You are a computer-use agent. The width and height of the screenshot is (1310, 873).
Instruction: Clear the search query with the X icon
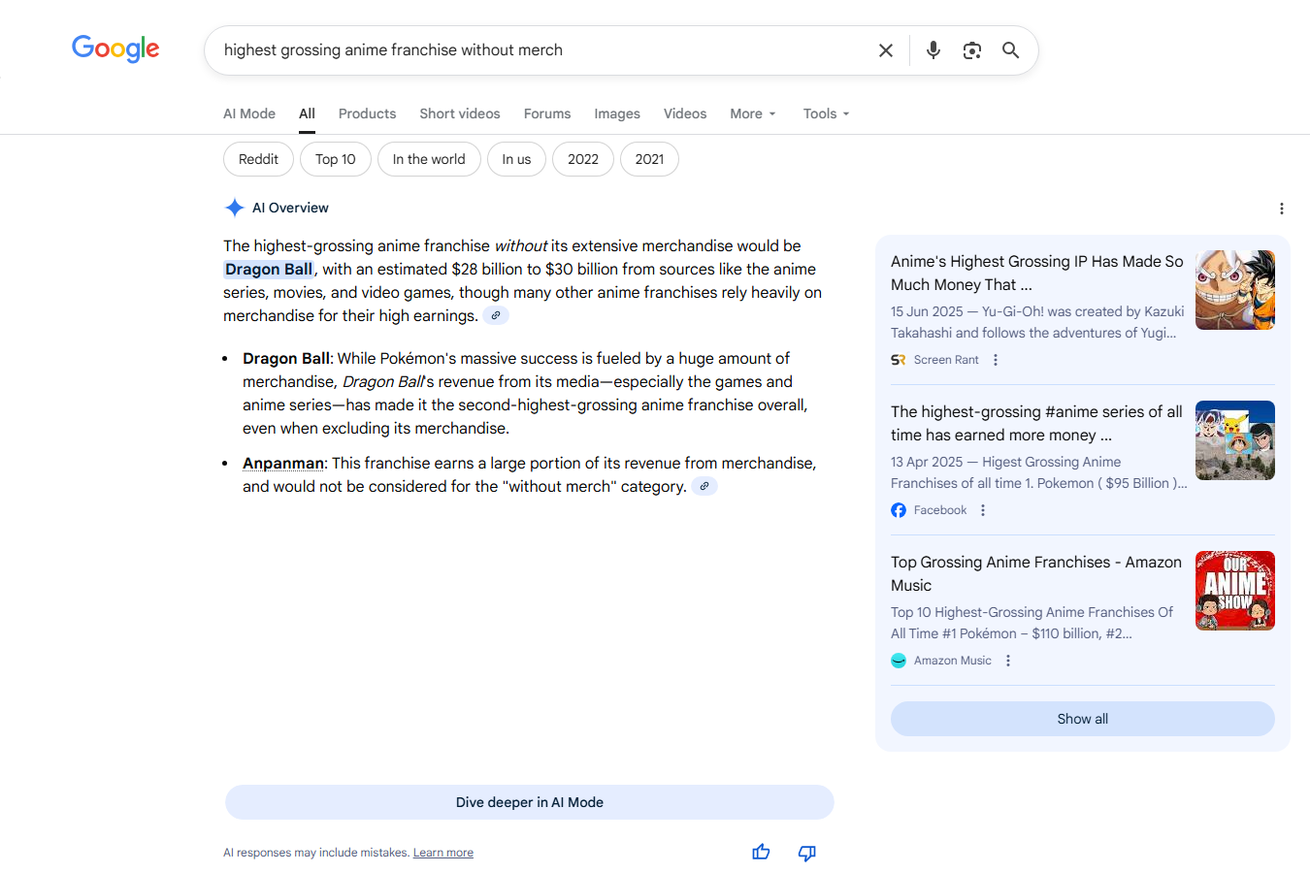point(886,50)
